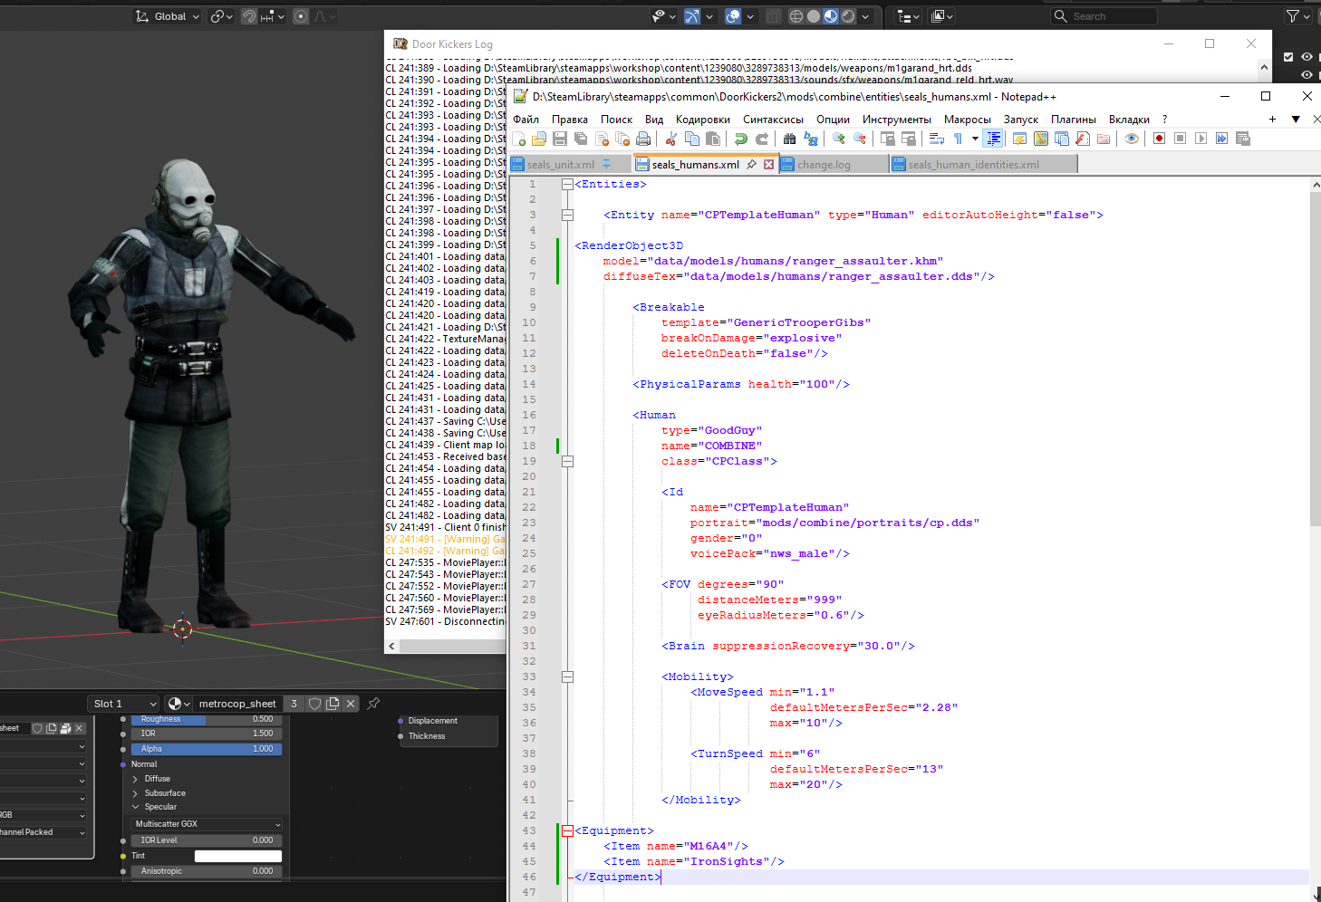The width and height of the screenshot is (1321, 902).
Task: Click the Copy icon in Notepad++ toolbar
Action: 692,139
